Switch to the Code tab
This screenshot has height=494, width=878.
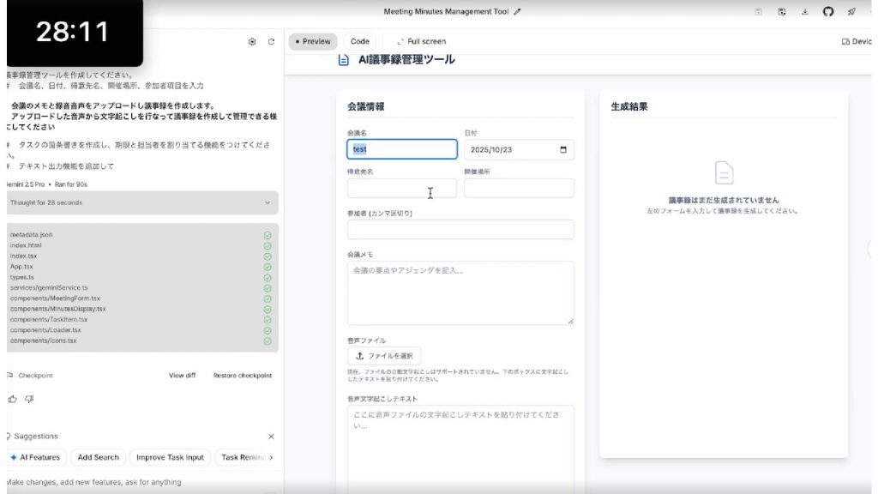click(360, 41)
